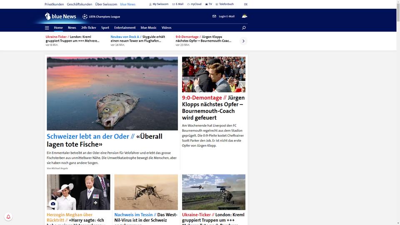This screenshot has width=400, height=225.
Task: Advance the news ticker with the chevron arrow
Action: pos(243,41)
